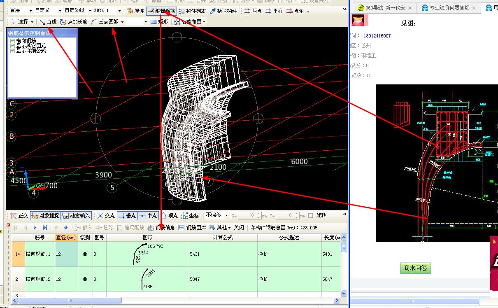Enable the 旋转 rotate checkbox
498x308 pixels.
pos(311,215)
